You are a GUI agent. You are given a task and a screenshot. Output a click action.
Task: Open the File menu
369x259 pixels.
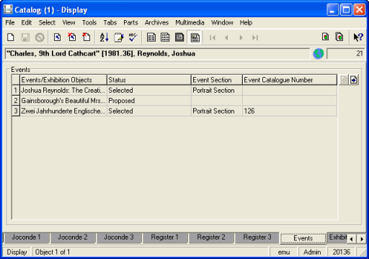pos(10,22)
